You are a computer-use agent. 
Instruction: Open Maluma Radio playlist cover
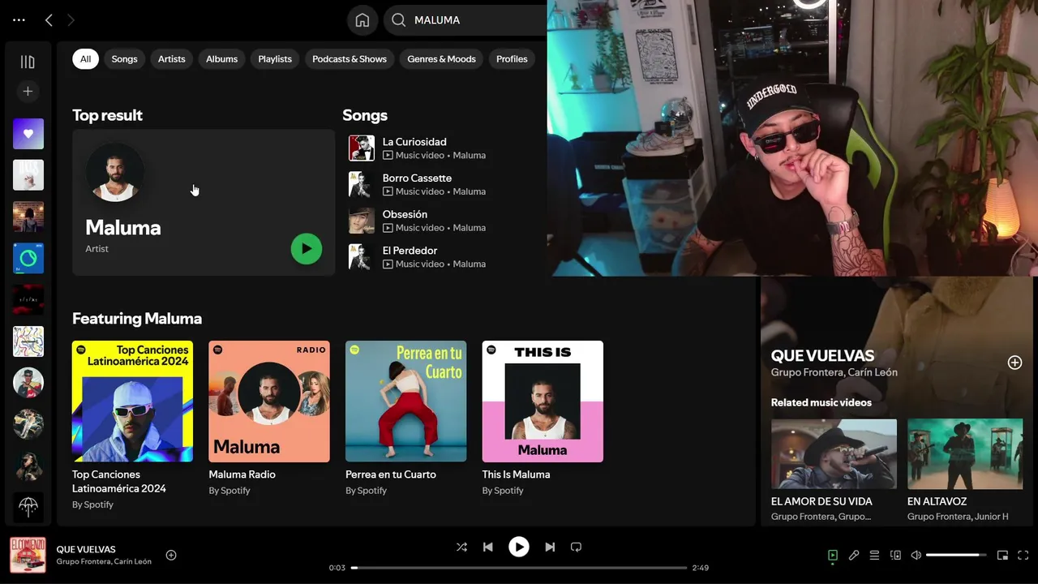coord(269,401)
